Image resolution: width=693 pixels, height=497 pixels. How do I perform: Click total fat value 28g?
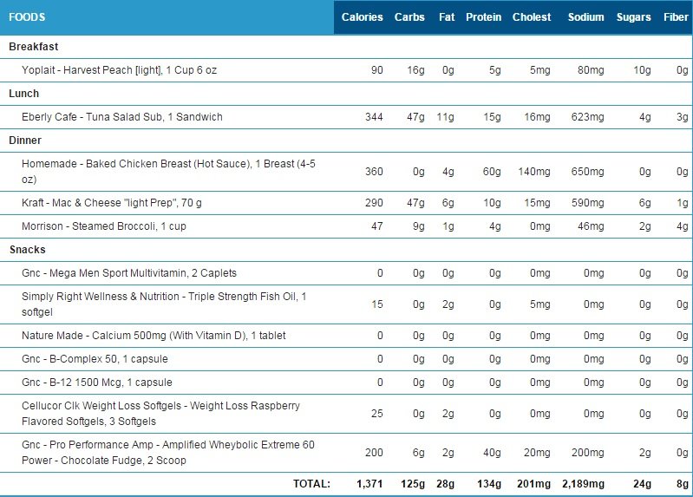(445, 484)
